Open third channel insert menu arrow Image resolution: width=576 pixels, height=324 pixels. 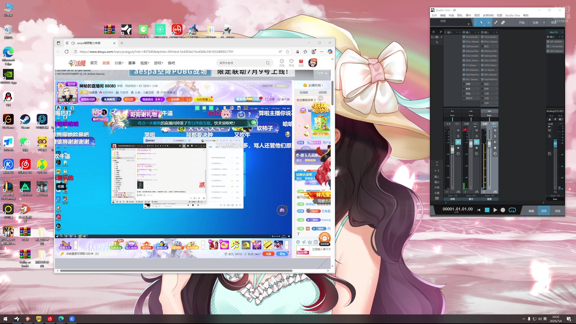494,32
